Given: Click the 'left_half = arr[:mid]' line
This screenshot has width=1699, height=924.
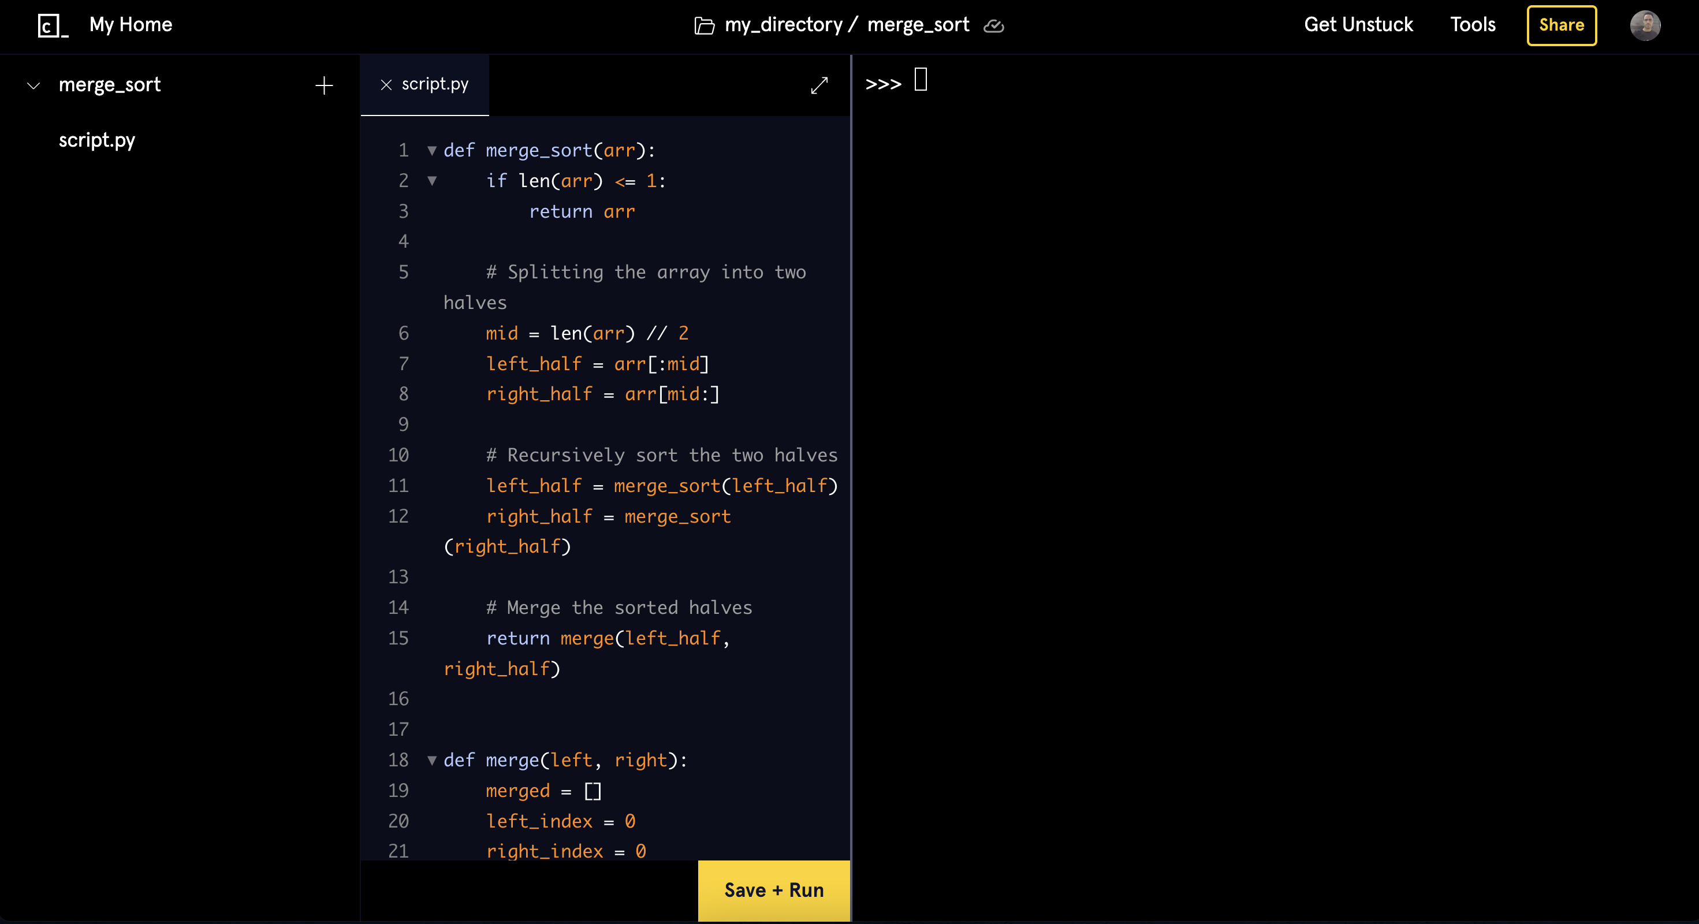Looking at the screenshot, I should click(598, 364).
